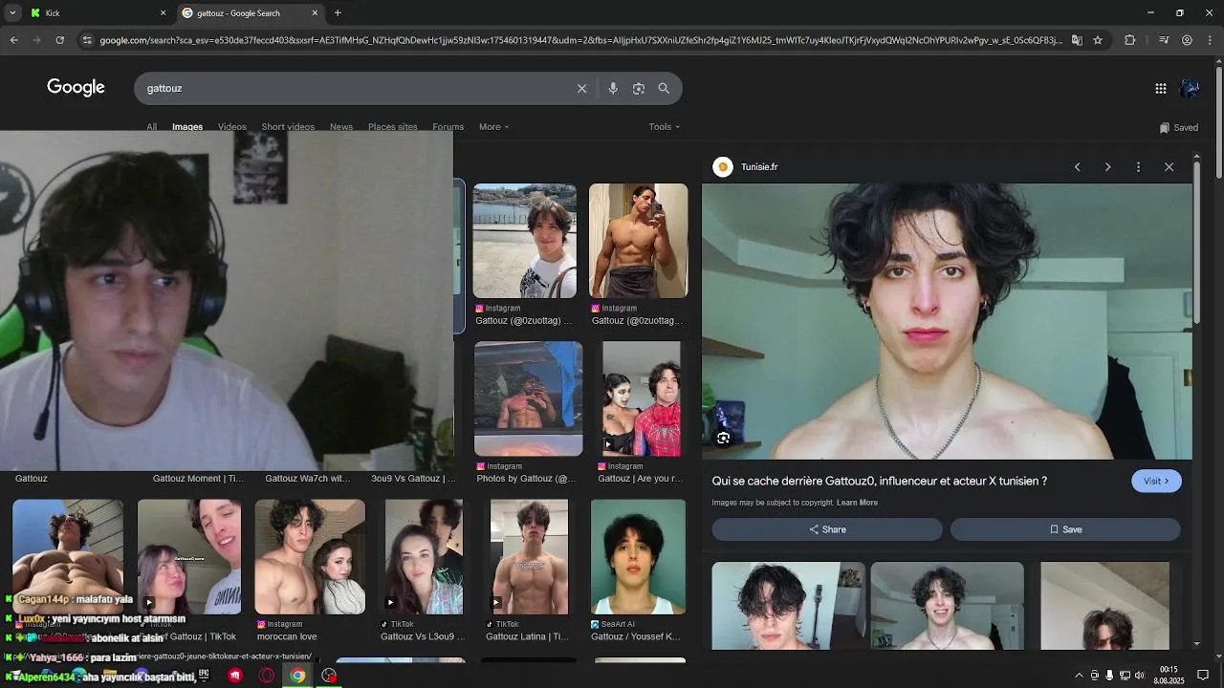Go back with the browser back arrow
This screenshot has width=1224, height=688.
tap(13, 40)
